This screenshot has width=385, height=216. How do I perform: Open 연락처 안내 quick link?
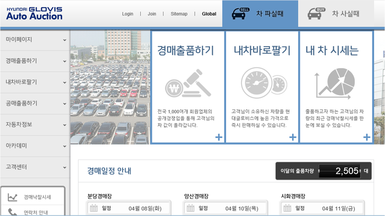(x=36, y=213)
